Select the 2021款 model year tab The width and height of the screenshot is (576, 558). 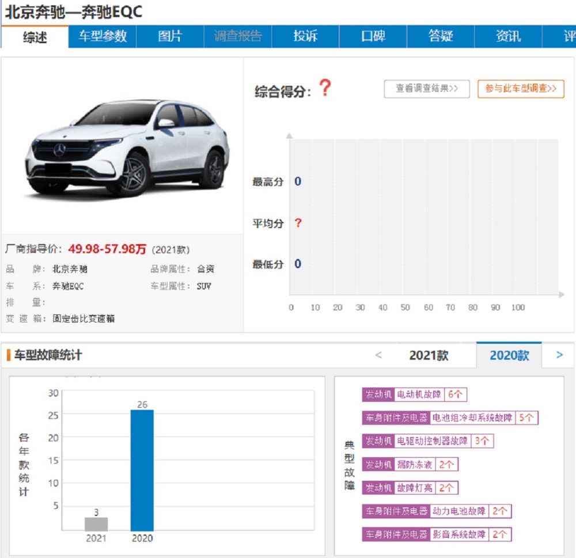429,355
